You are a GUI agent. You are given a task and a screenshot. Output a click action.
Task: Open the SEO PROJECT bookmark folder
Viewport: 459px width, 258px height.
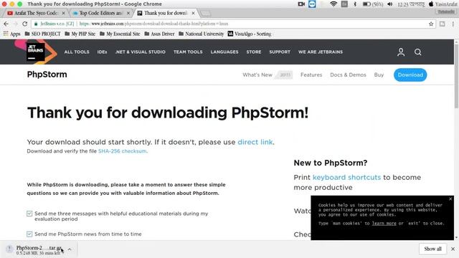43,34
